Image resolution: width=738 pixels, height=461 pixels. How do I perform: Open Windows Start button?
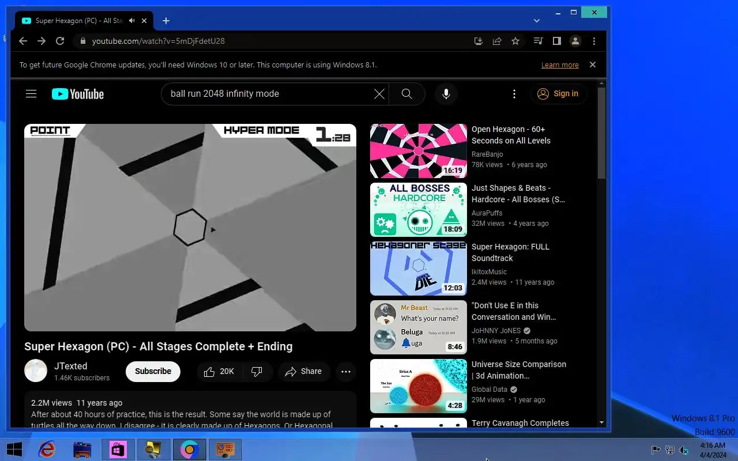14,449
